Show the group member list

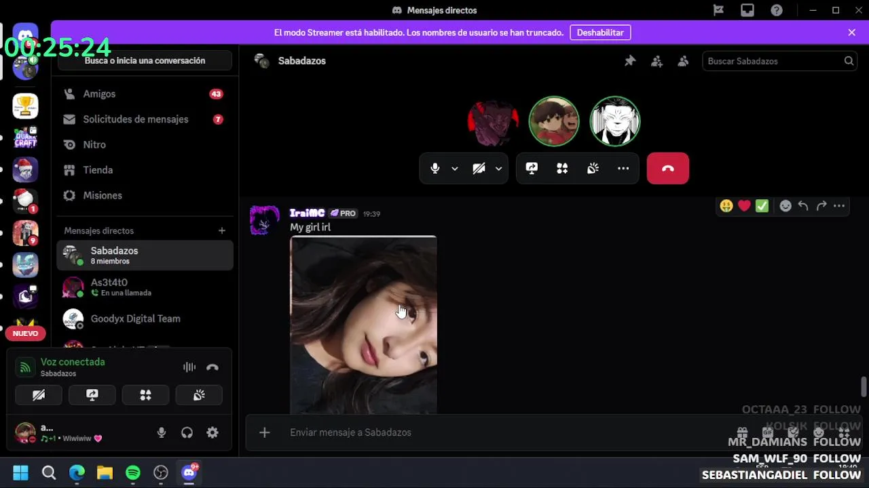pos(683,61)
